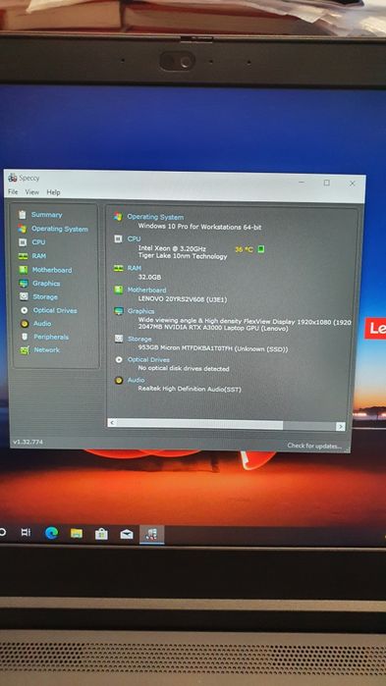Select the Storage drive icon in the sidebar
The width and height of the screenshot is (386, 686).
[x=25, y=296]
